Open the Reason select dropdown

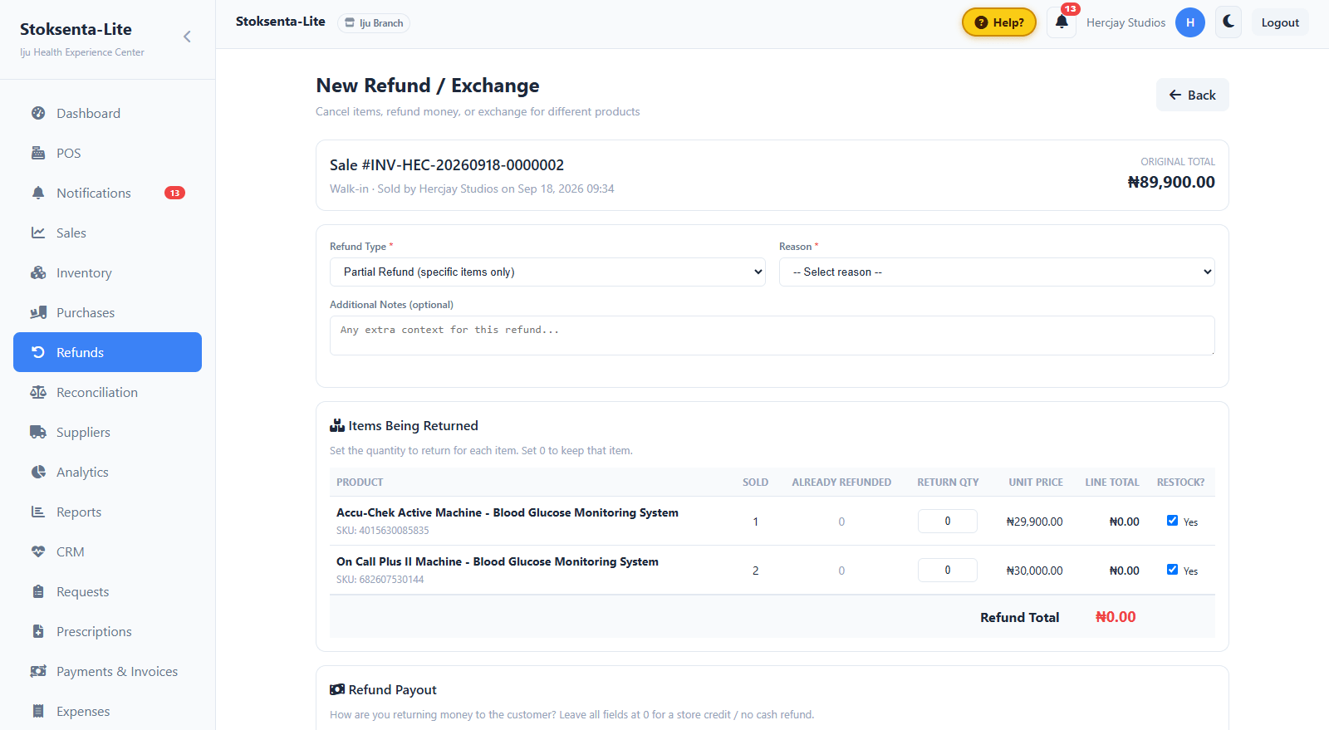pos(997,272)
